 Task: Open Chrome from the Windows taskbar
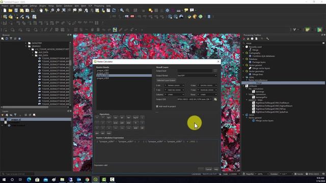click(87, 179)
